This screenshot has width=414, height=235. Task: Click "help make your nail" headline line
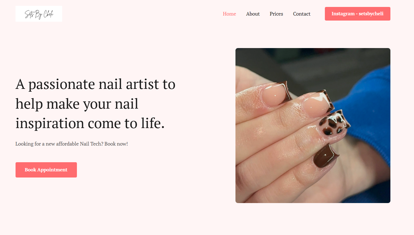point(77,104)
